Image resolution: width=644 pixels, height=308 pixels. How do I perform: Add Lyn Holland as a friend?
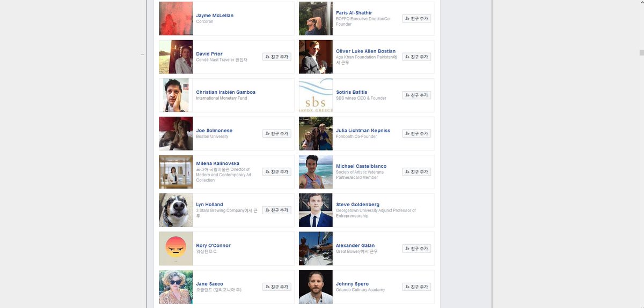coord(277,211)
